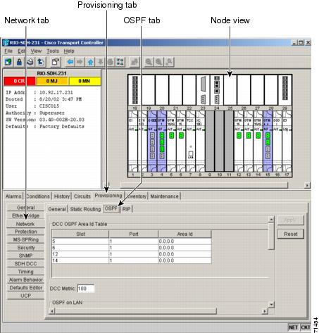Click Area Id cell in slot 5 row
The image size is (319, 333).
pos(184,241)
